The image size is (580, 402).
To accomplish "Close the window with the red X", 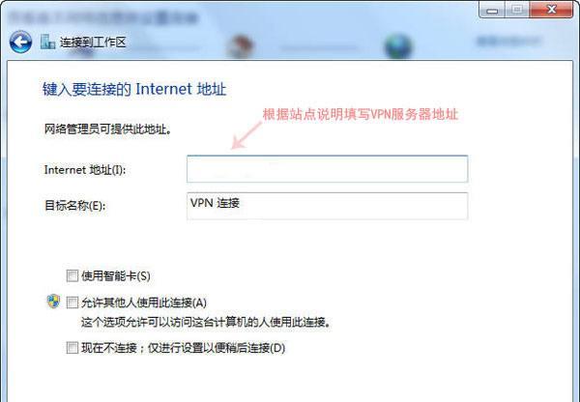I will [551, 10].
